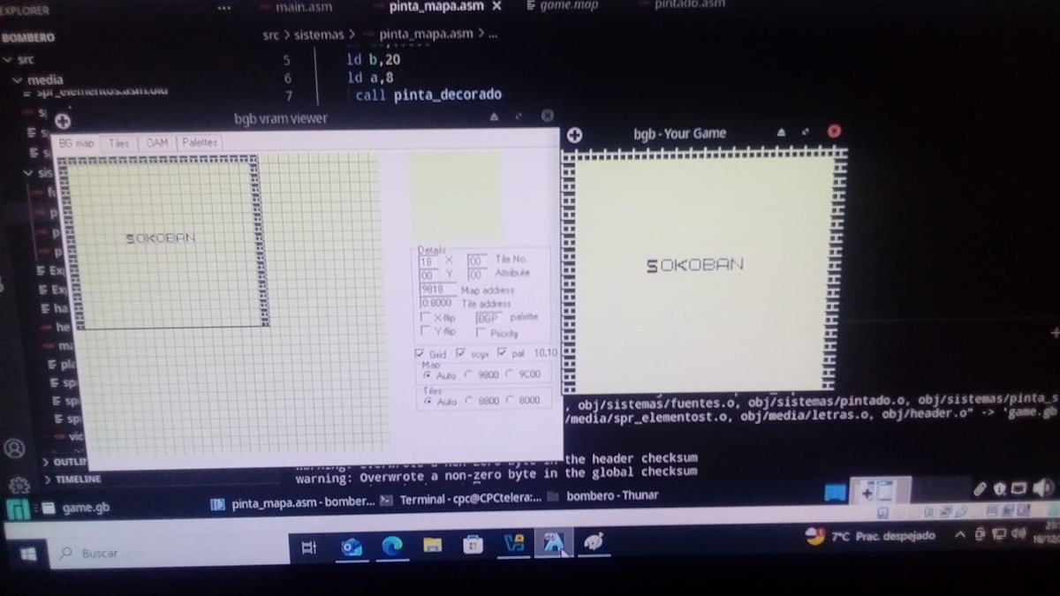This screenshot has width=1060, height=596.
Task: Toggle the Y-flip checkbox
Action: tap(426, 332)
